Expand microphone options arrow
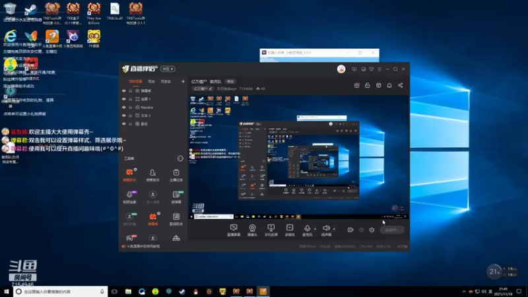This screenshot has height=297, width=528. [x=315, y=229]
